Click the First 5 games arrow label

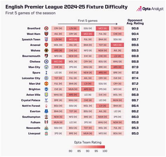click(88, 21)
